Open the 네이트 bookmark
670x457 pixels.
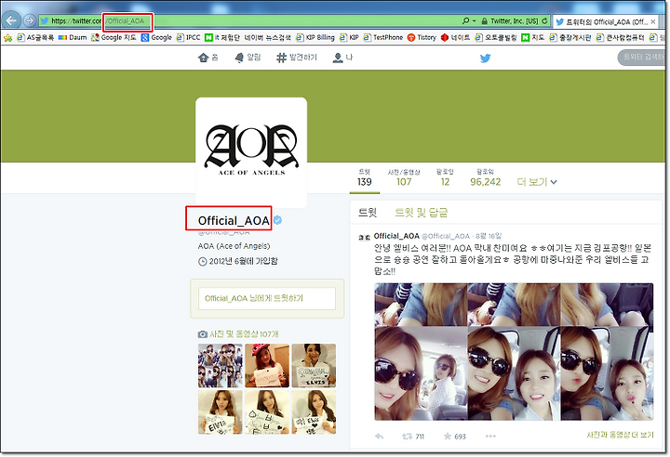pos(455,37)
